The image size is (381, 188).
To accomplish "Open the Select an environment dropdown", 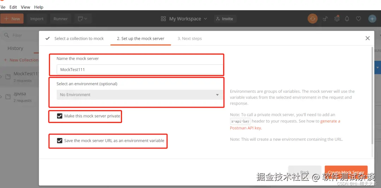I will click(x=140, y=95).
